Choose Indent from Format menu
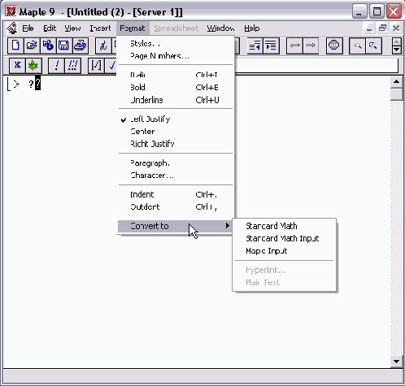The height and width of the screenshot is (386, 405). (x=176, y=194)
